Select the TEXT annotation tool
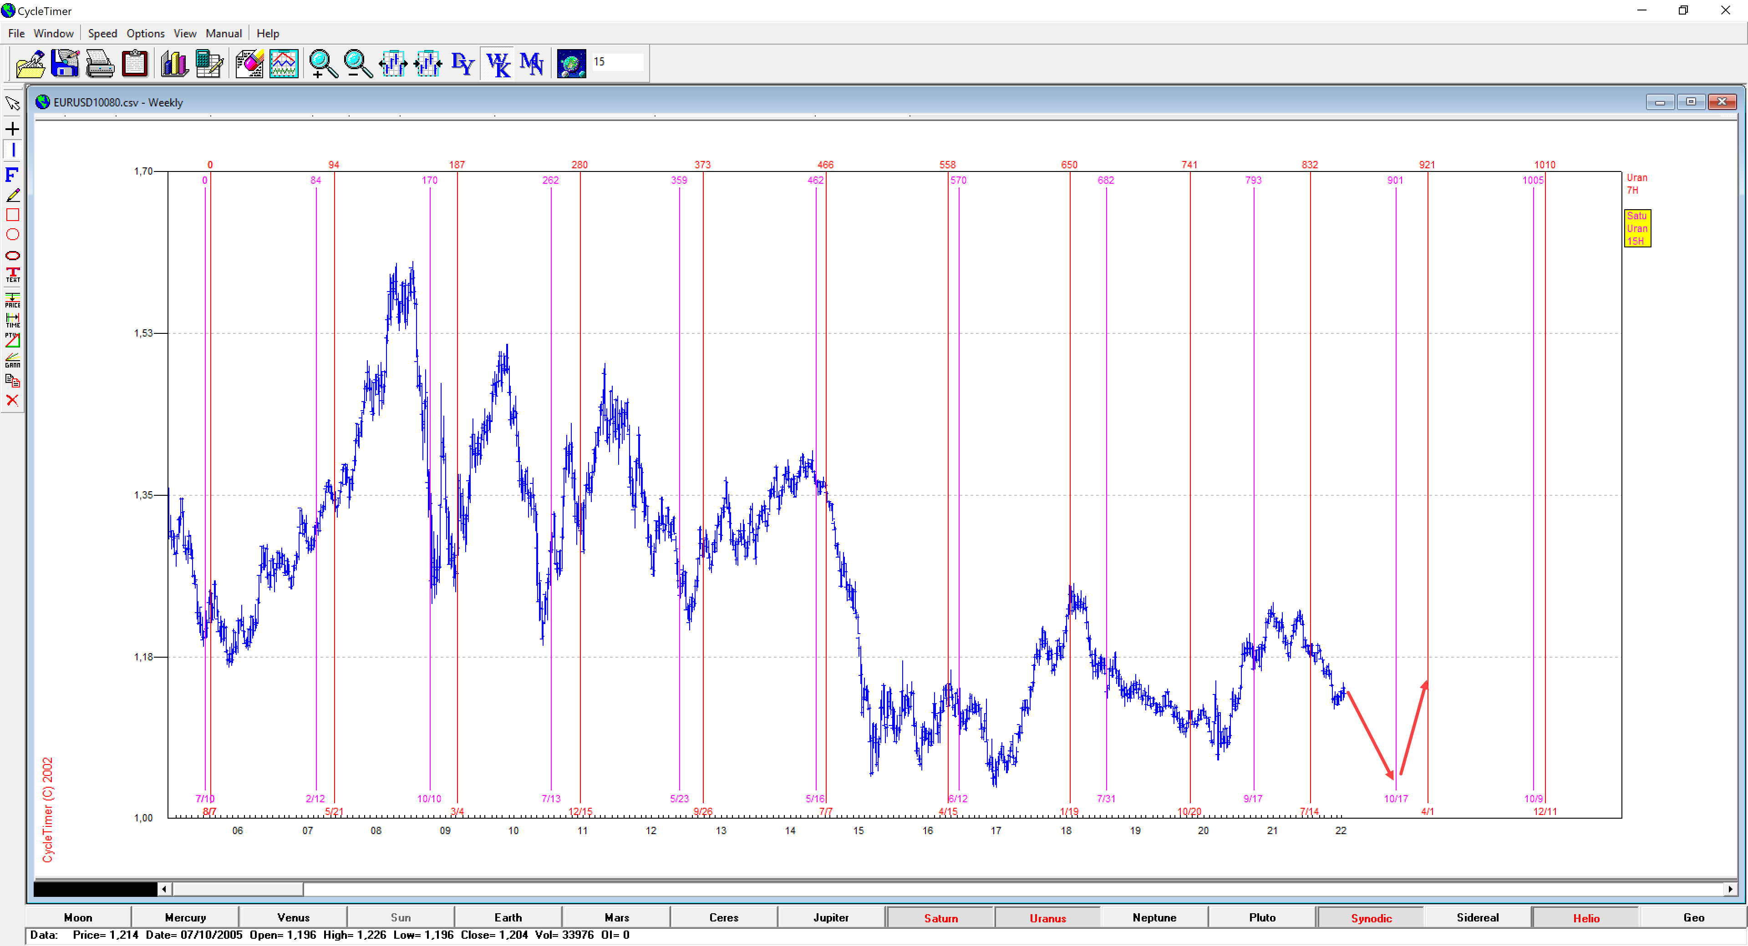Viewport: 1748px width, 946px height. [x=12, y=275]
